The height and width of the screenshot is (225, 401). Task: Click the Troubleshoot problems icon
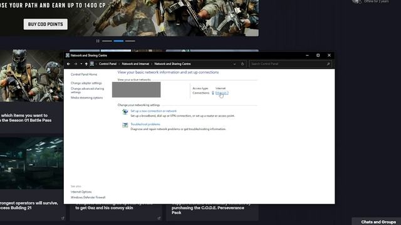tap(125, 125)
